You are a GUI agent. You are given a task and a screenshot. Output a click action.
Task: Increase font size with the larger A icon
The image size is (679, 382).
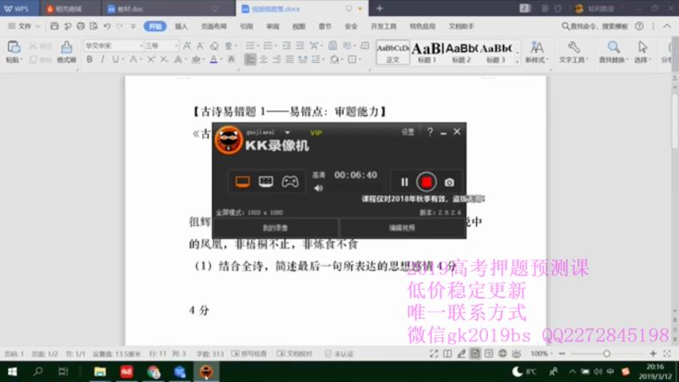tap(187, 46)
